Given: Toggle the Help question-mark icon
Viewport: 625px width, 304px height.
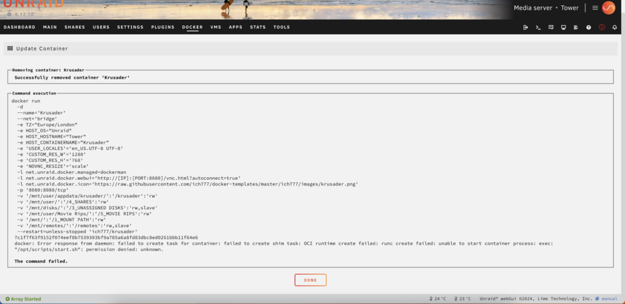Looking at the screenshot, I should (x=589, y=27).
